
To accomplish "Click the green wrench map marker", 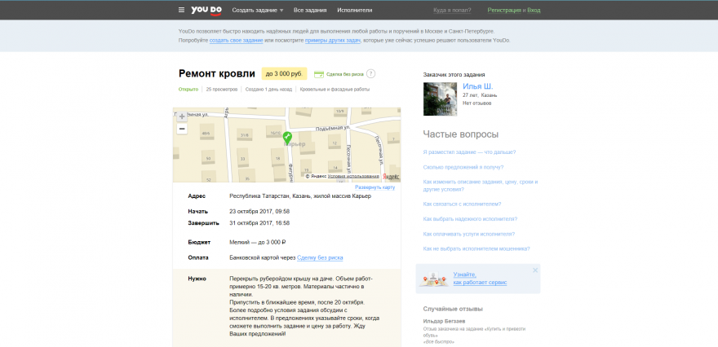I will 287,138.
